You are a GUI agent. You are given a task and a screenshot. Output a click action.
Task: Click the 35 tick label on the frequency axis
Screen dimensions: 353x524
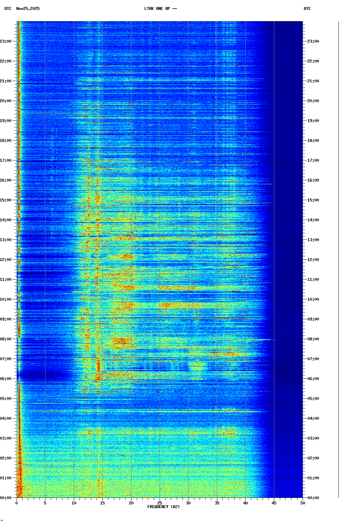217,503
